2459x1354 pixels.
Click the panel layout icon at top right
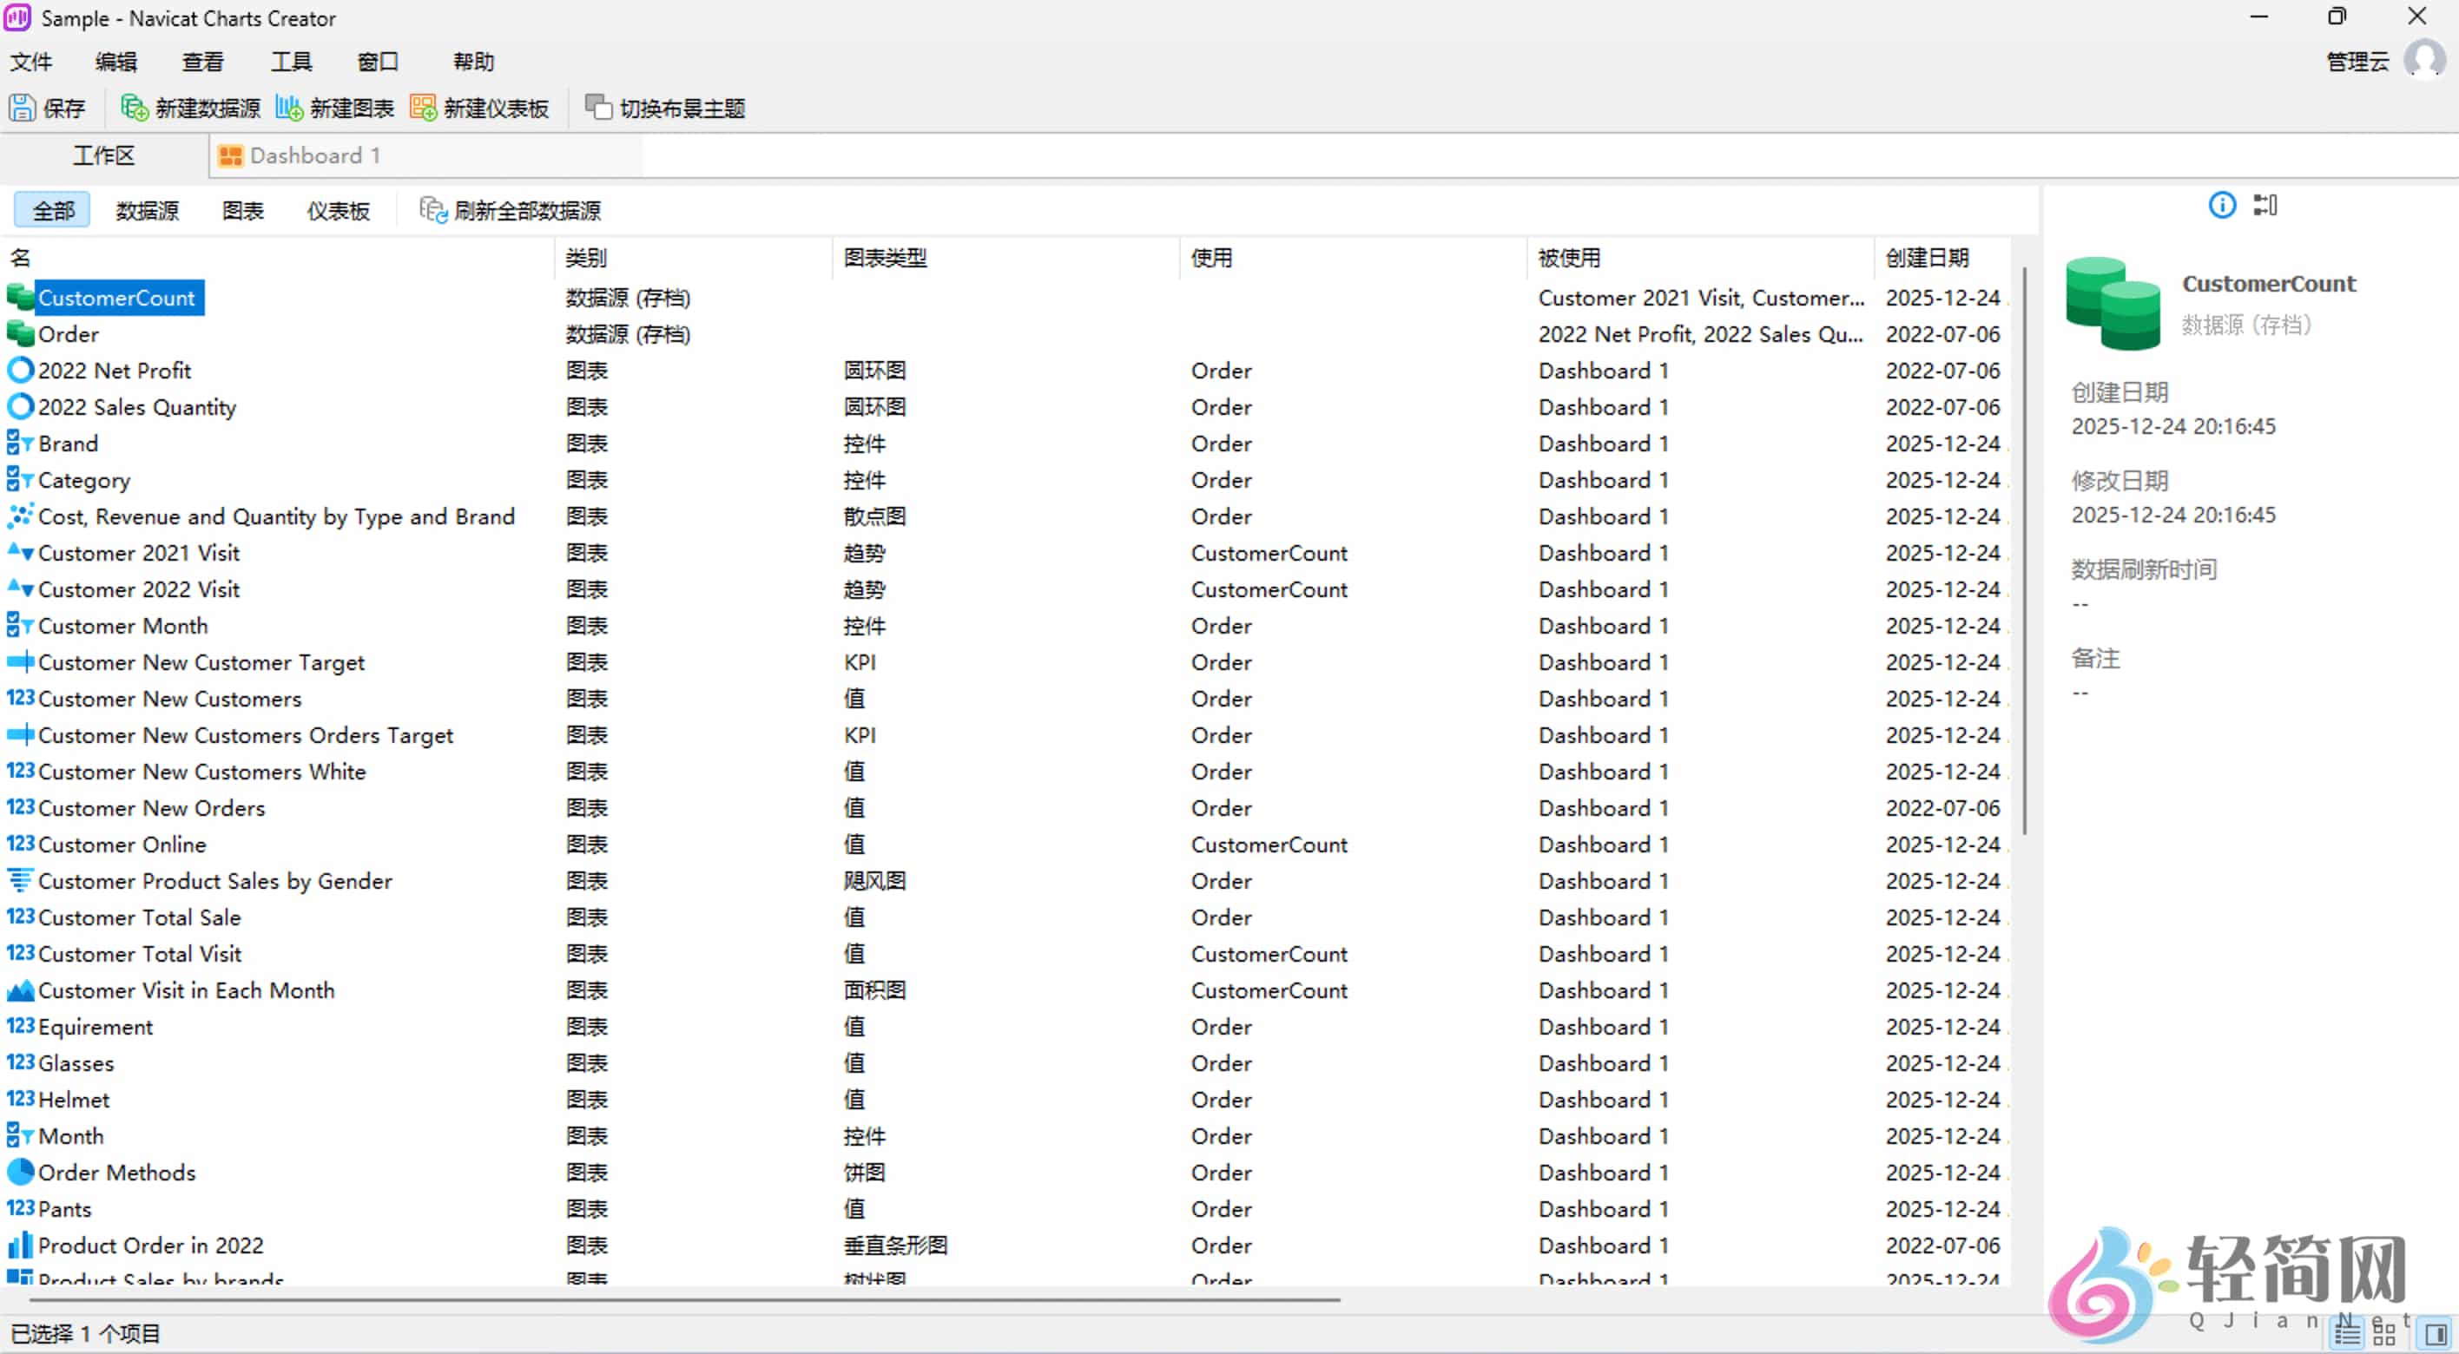pyautogui.click(x=2266, y=205)
